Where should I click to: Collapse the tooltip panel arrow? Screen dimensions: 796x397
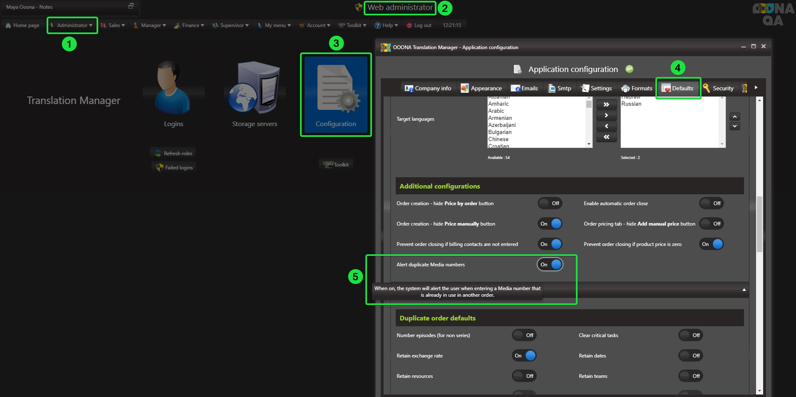744,290
